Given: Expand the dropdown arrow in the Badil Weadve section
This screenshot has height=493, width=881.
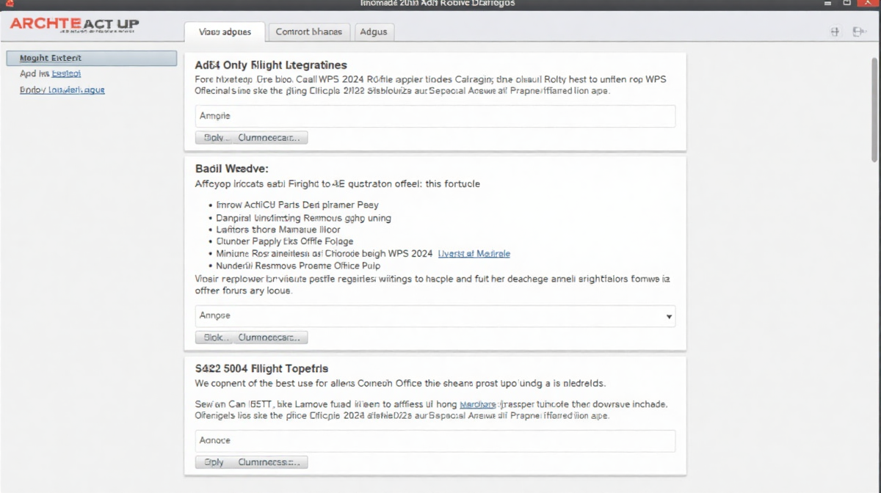Looking at the screenshot, I should 668,316.
